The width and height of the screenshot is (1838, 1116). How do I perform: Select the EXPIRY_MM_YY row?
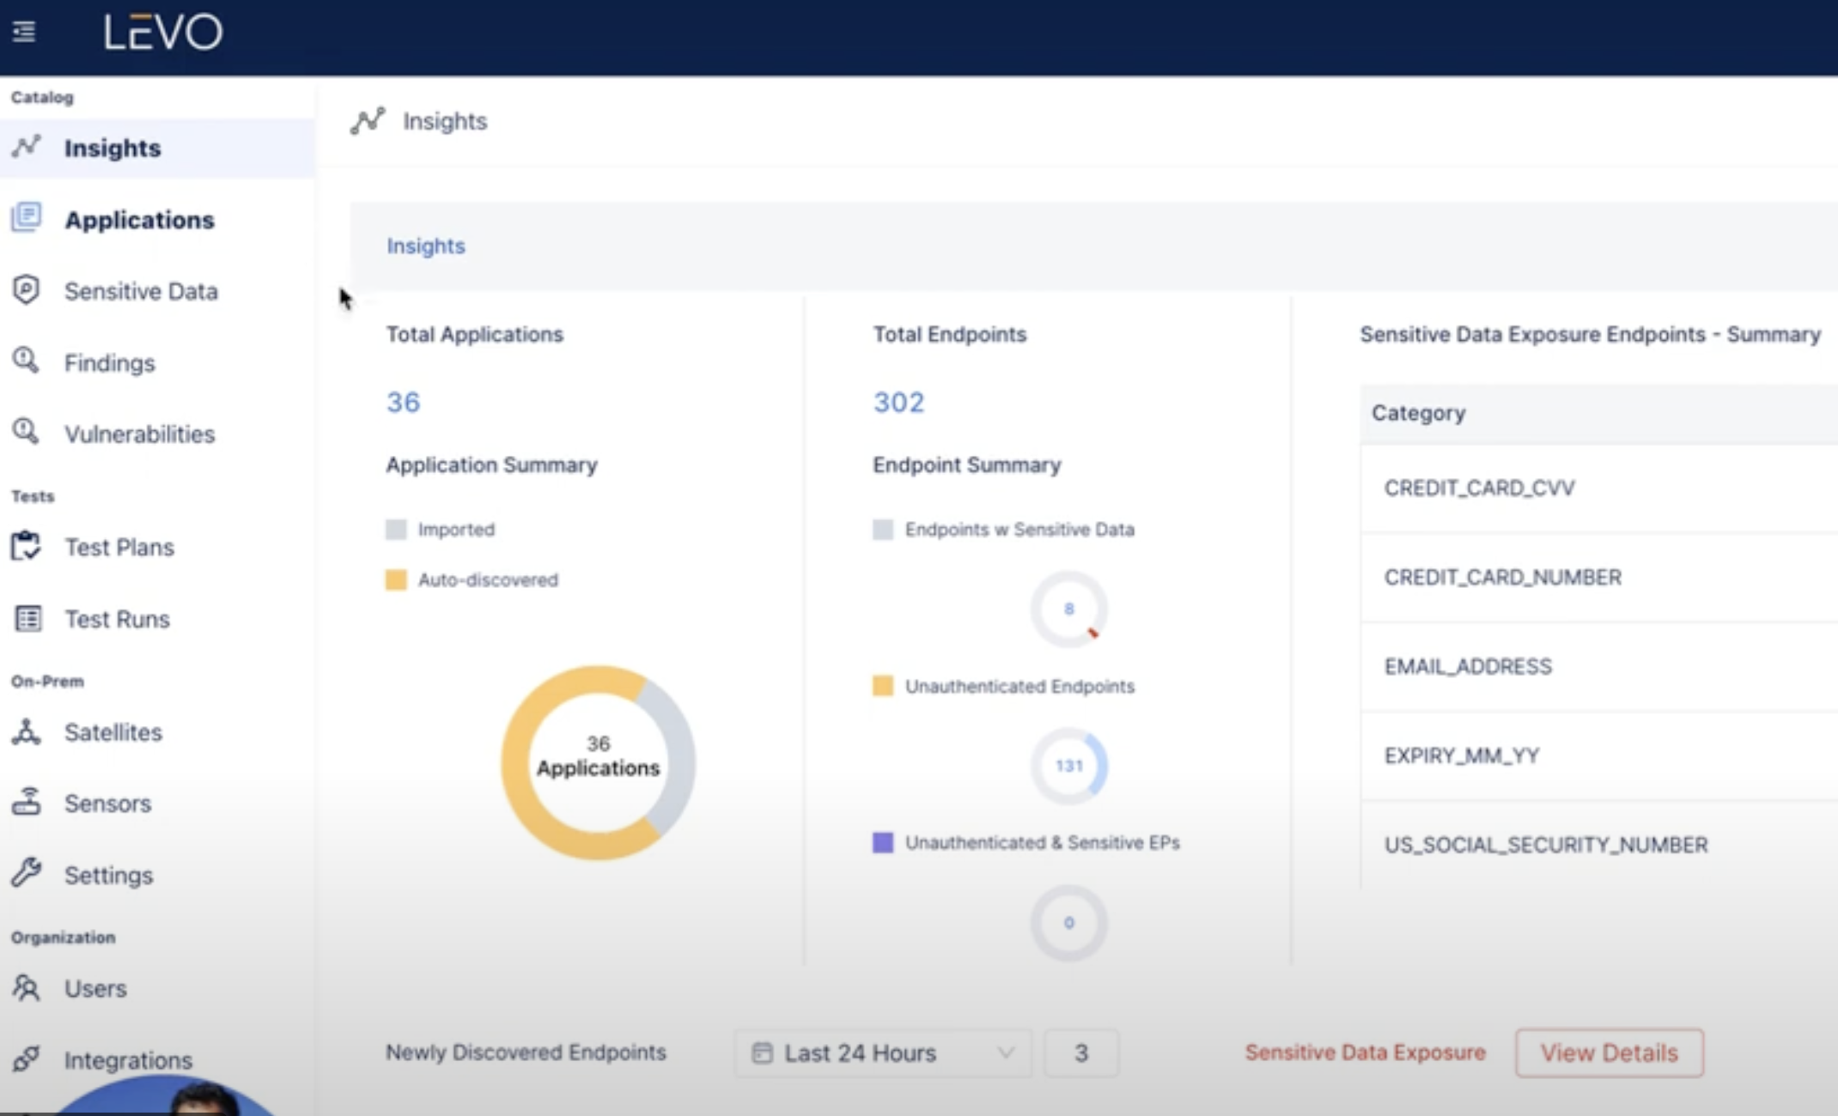(1599, 755)
